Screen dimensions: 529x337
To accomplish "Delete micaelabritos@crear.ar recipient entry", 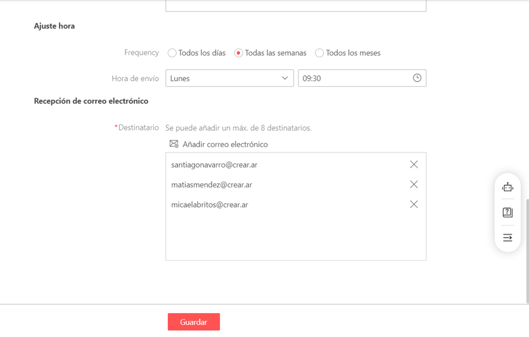I will 414,204.
